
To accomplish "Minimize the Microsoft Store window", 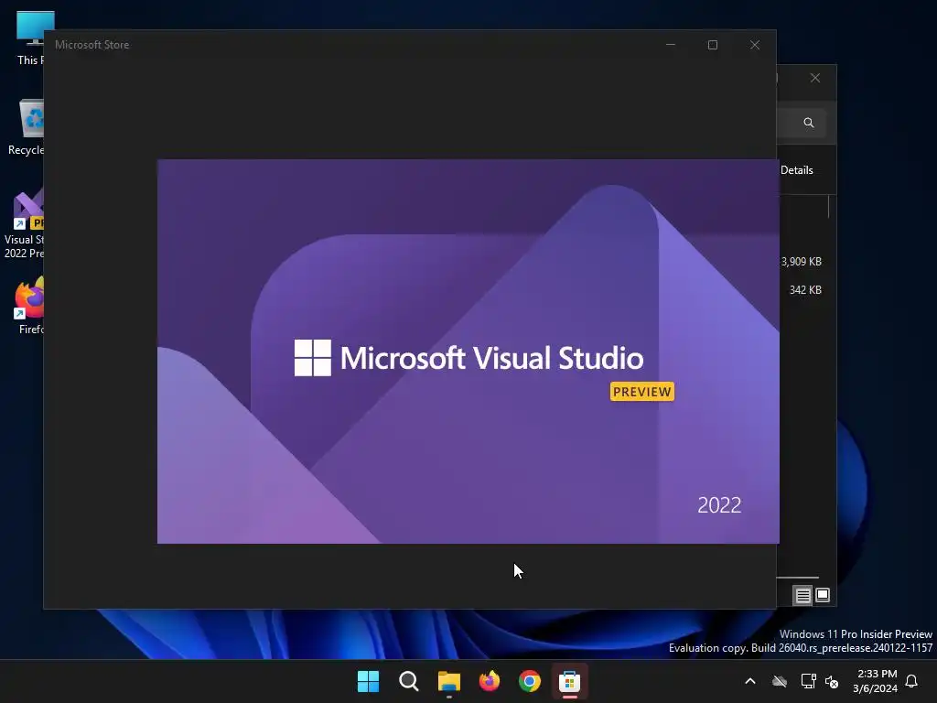I will [671, 45].
